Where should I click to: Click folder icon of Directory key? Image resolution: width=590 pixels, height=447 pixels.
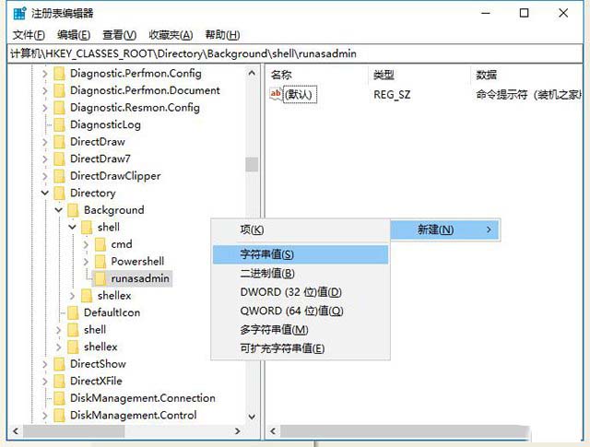click(59, 193)
